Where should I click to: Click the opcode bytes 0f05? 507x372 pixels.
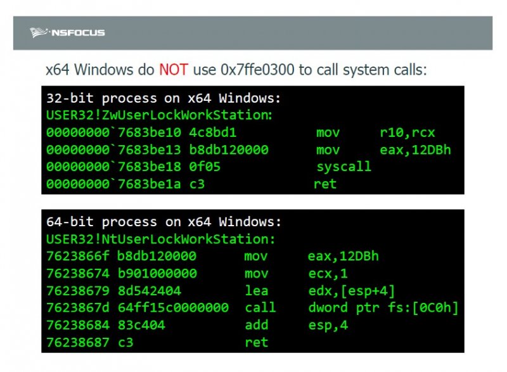(205, 167)
